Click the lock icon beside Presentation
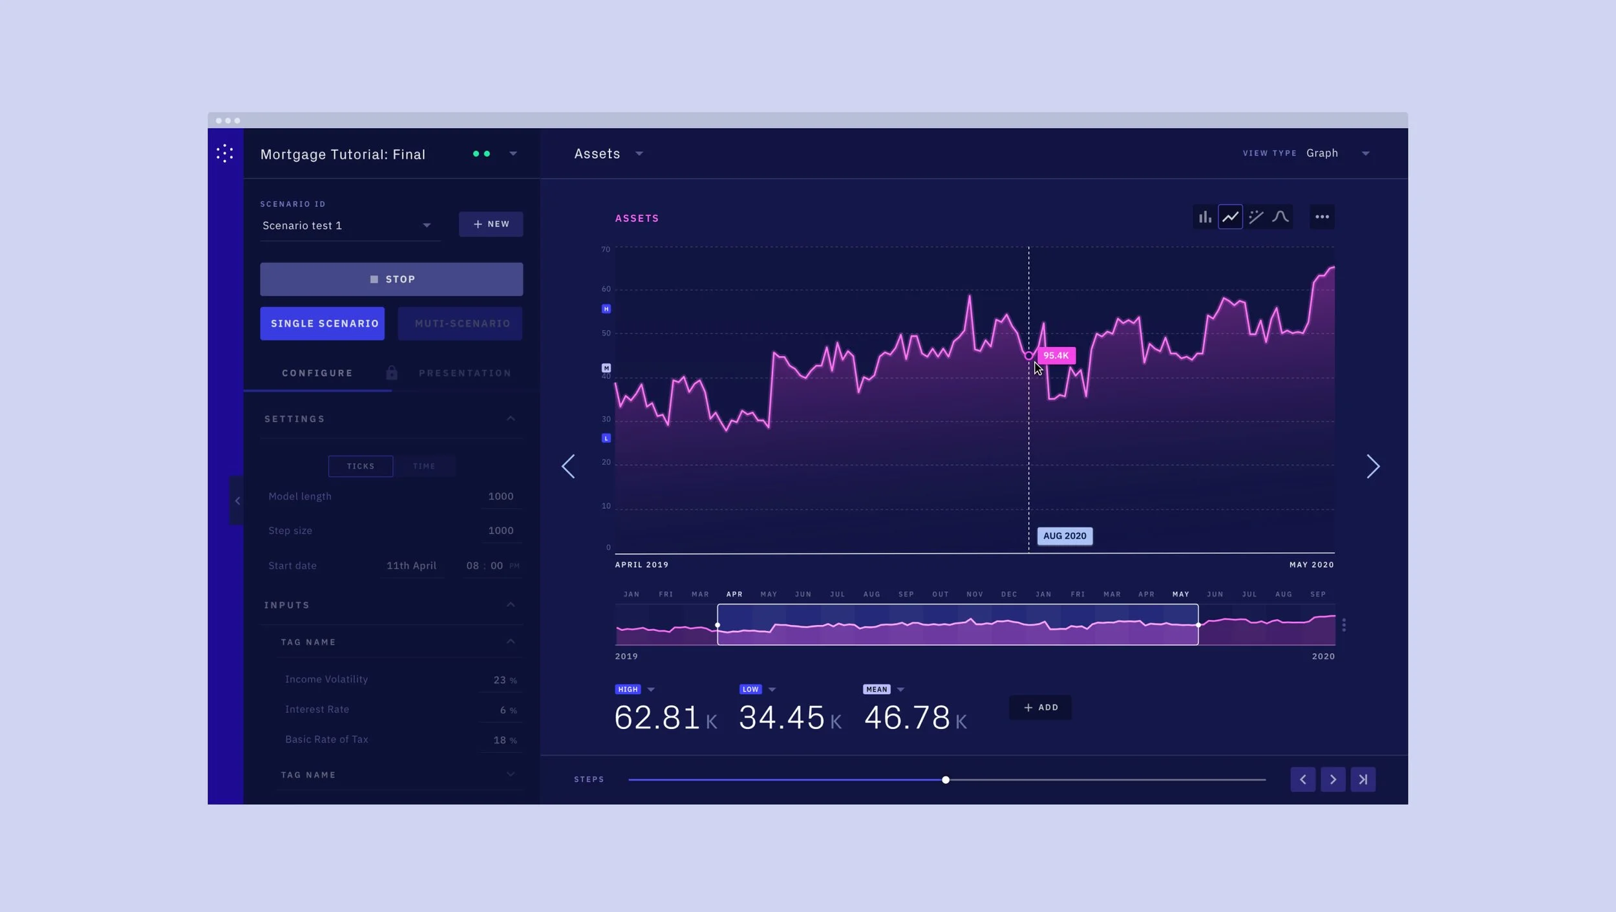The width and height of the screenshot is (1616, 912). coord(392,373)
